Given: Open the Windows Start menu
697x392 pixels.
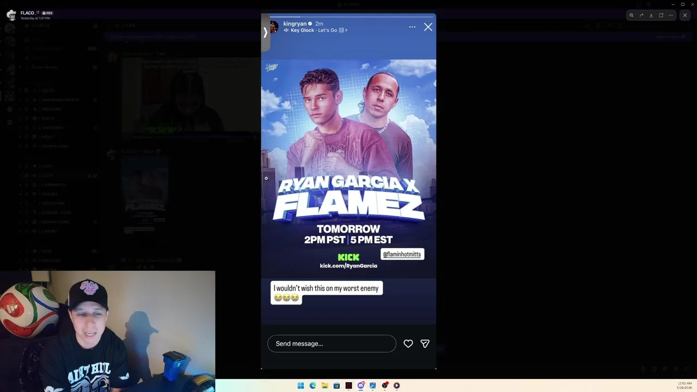Looking at the screenshot, I should click(301, 385).
